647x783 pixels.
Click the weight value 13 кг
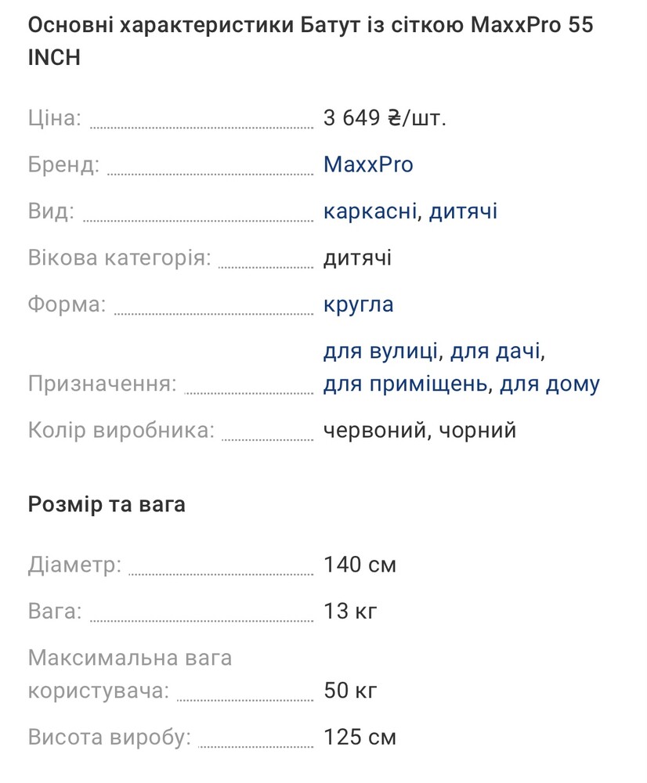click(351, 611)
